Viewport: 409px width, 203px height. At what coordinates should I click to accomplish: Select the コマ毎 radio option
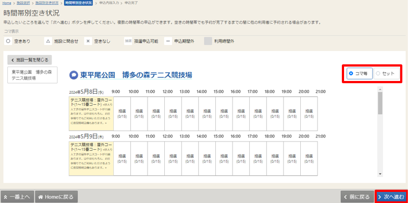coord(360,73)
